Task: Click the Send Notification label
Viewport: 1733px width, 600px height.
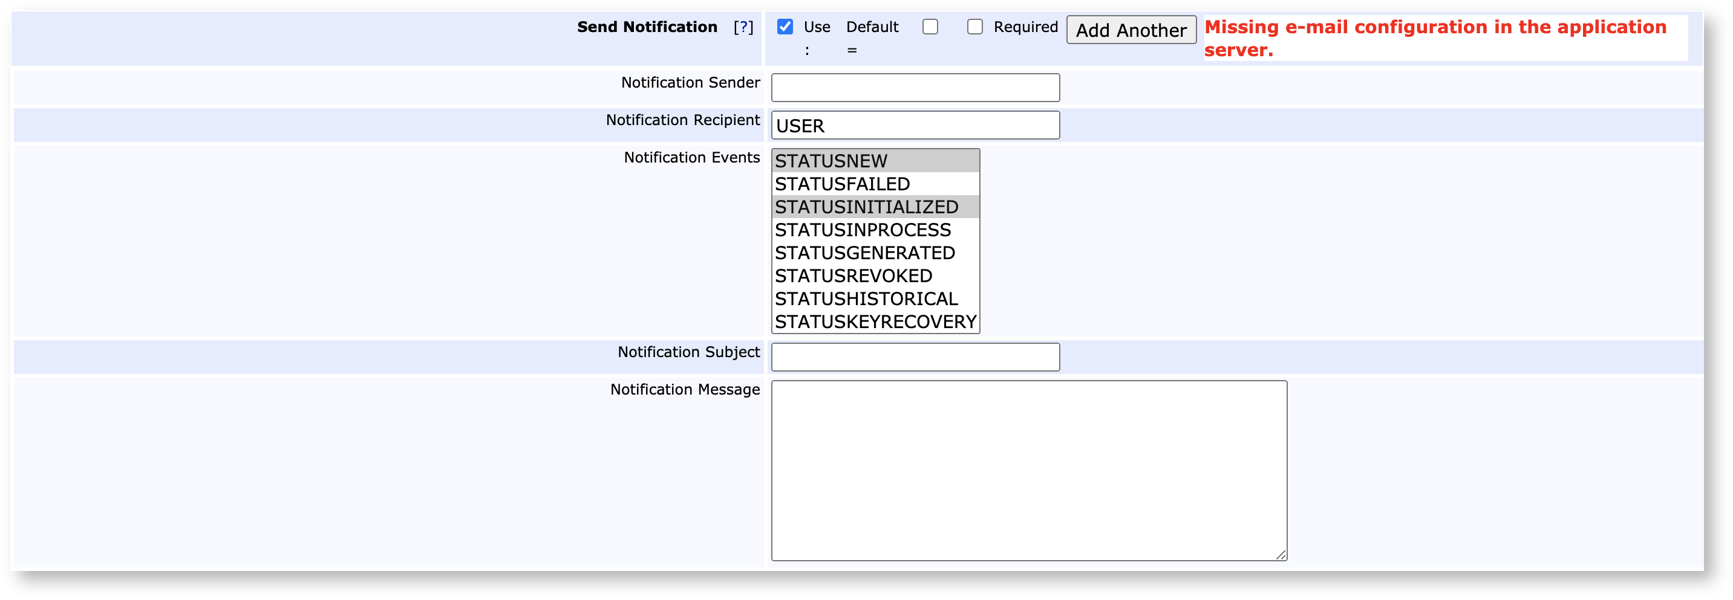Action: coord(647,27)
